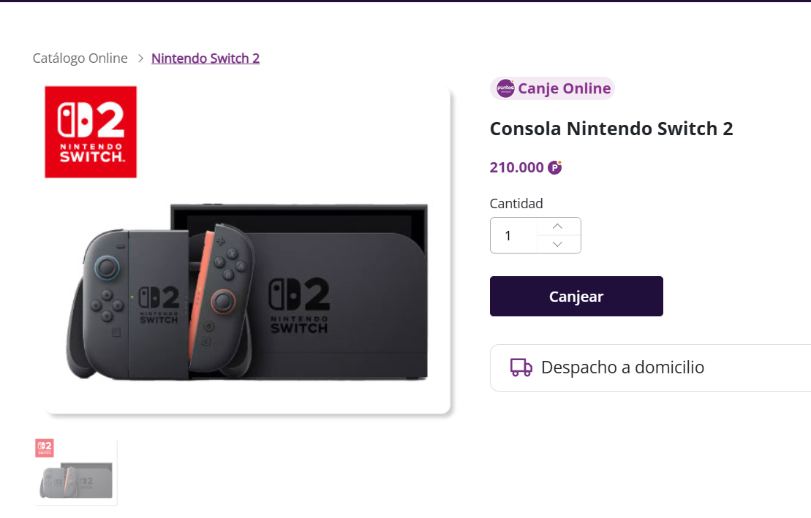Click the red Nintendo Switch 2 logo

coord(91,132)
